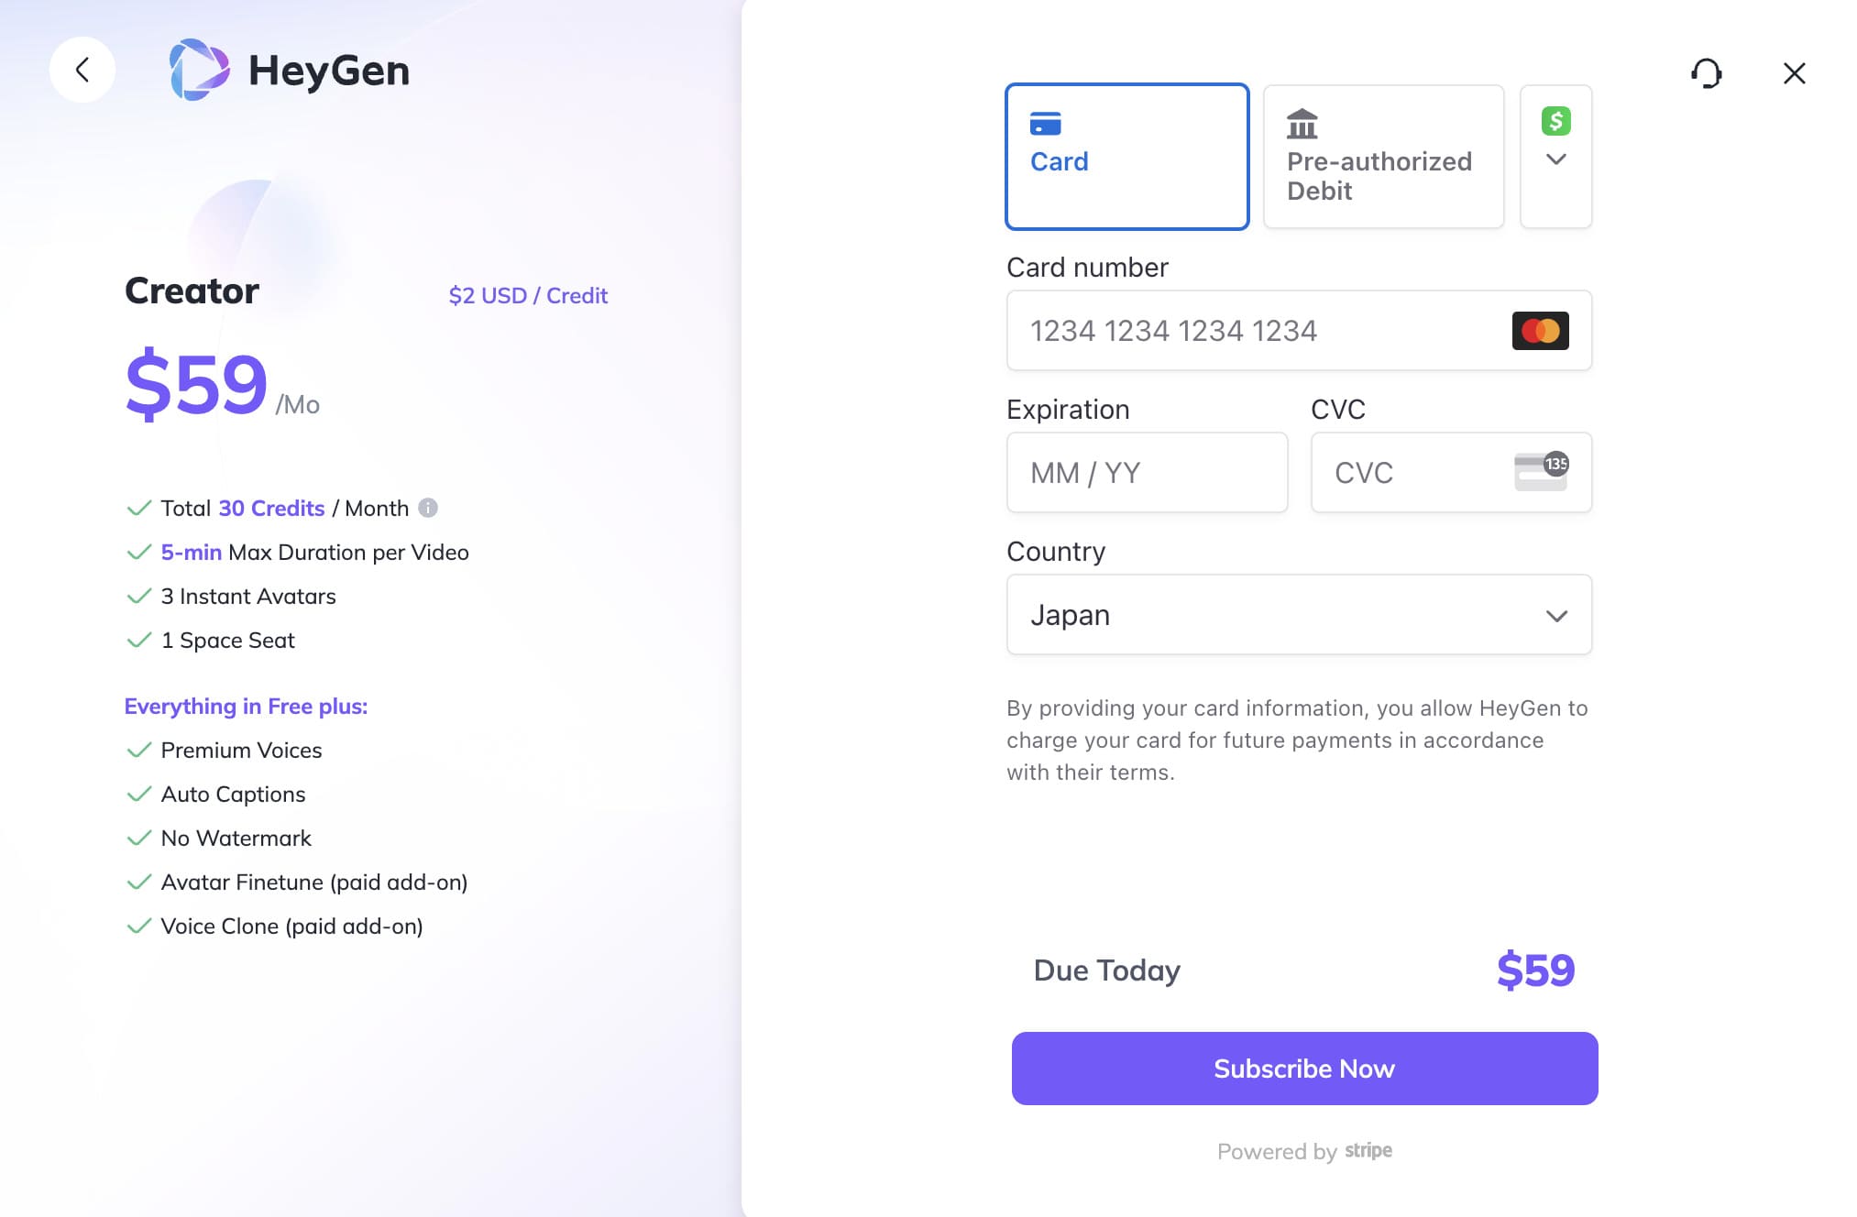Select Card as payment option

click(1126, 157)
